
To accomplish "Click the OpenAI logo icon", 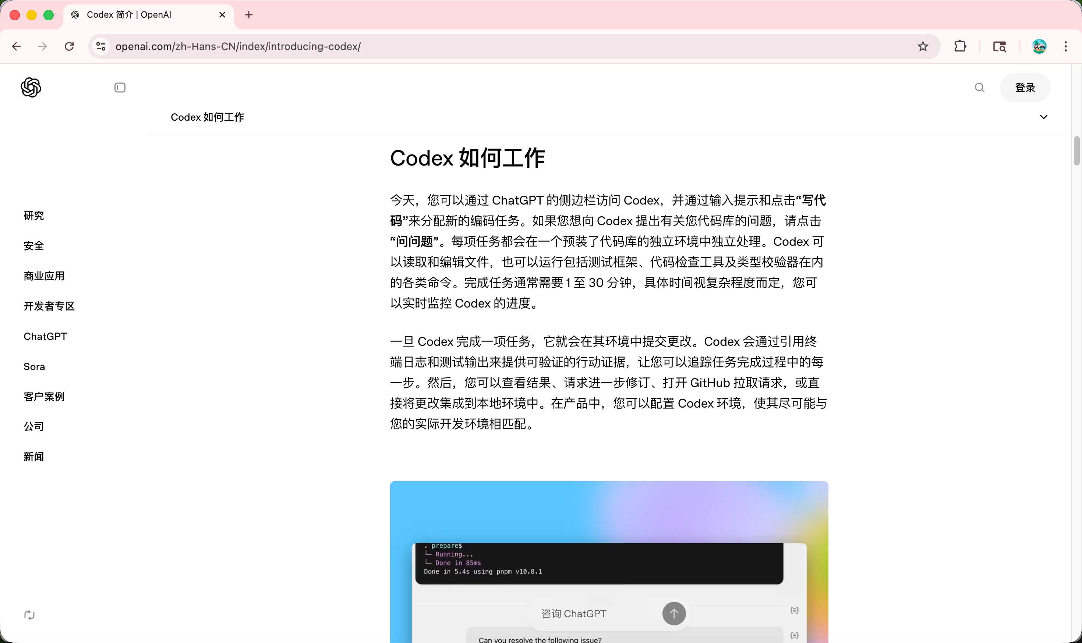I will (x=31, y=88).
